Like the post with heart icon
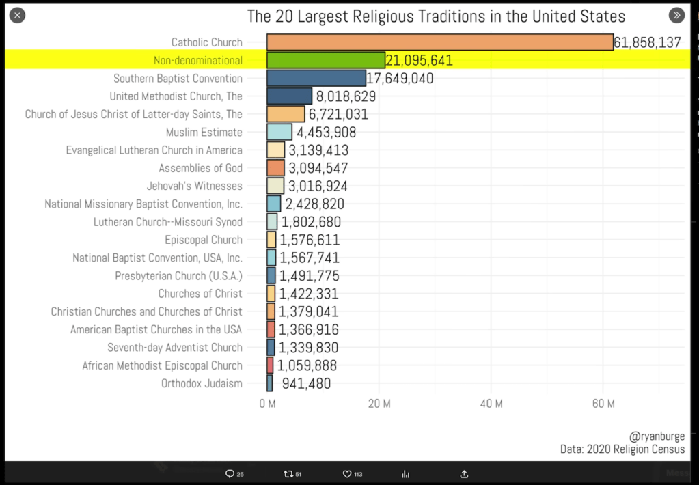 [x=347, y=474]
